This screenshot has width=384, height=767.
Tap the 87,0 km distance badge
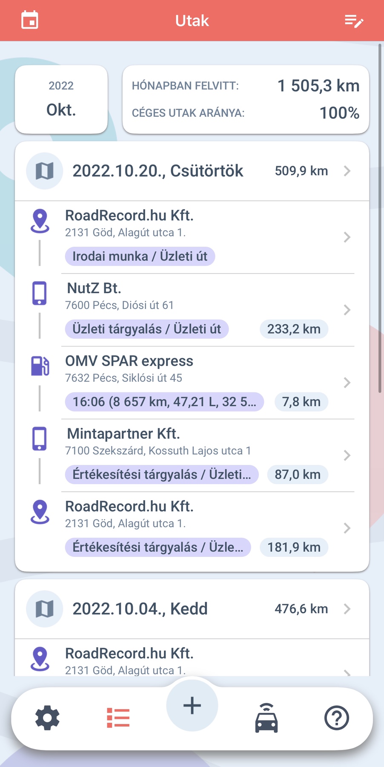[x=298, y=475]
